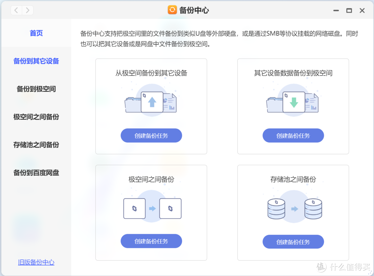This screenshot has height=276, width=374.
Task: Click the green download backup illustration icon
Action: coord(293,101)
